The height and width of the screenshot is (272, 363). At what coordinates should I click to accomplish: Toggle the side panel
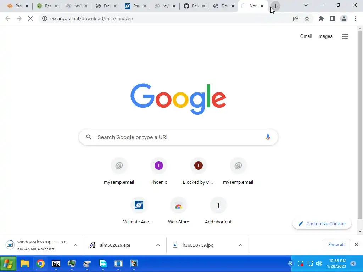pyautogui.click(x=333, y=18)
